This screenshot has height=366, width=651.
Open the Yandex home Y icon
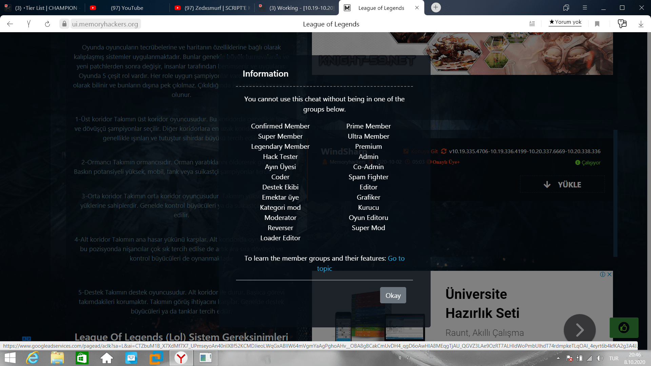(29, 24)
